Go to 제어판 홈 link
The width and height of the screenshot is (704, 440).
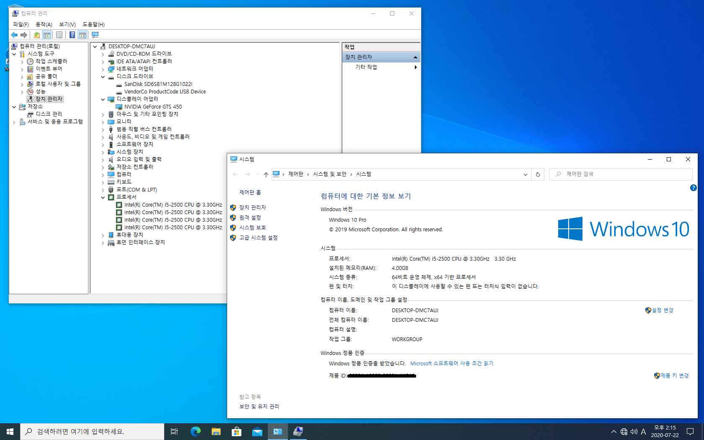[250, 192]
